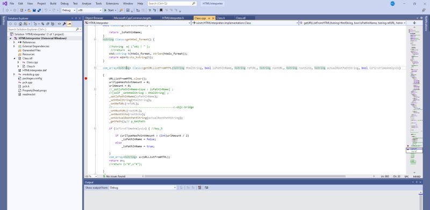Toggle the Preview Selected Items button

click(x=69, y=24)
